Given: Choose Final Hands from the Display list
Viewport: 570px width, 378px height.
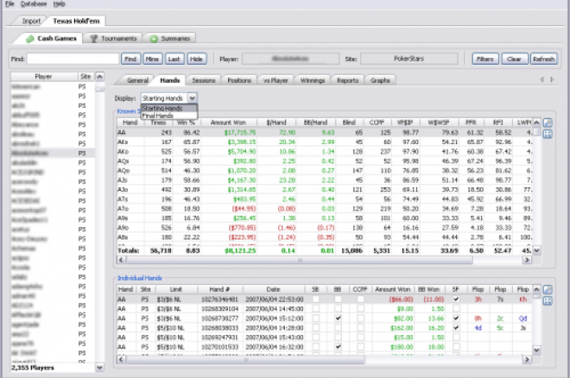Looking at the screenshot, I should (169, 116).
